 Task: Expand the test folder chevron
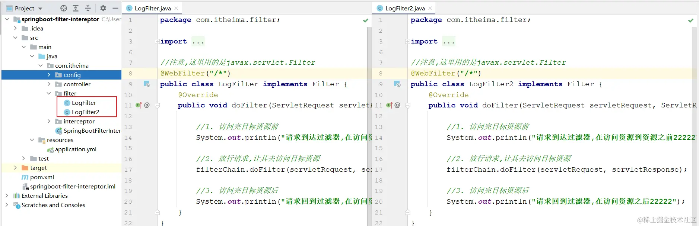click(x=24, y=158)
